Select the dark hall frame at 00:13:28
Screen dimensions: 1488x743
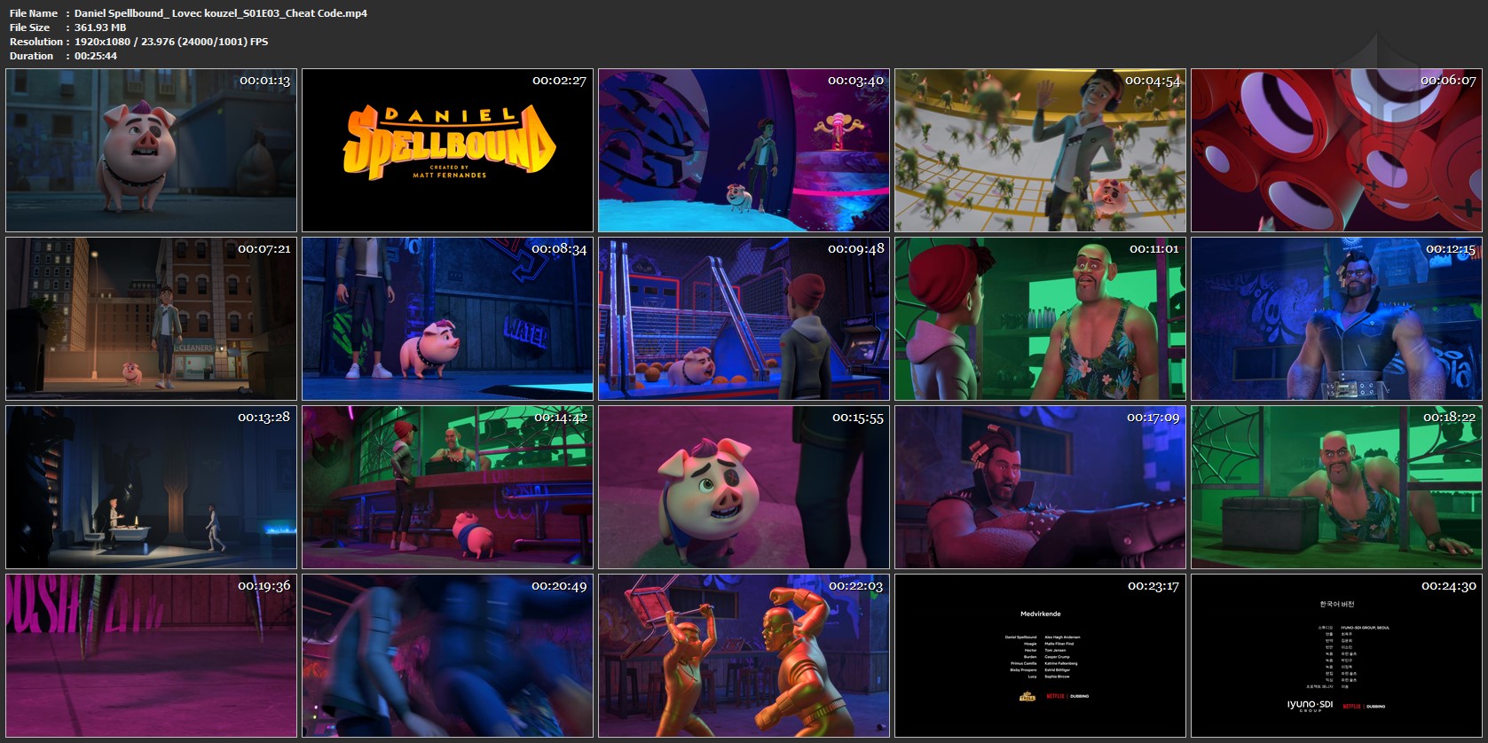pos(151,487)
